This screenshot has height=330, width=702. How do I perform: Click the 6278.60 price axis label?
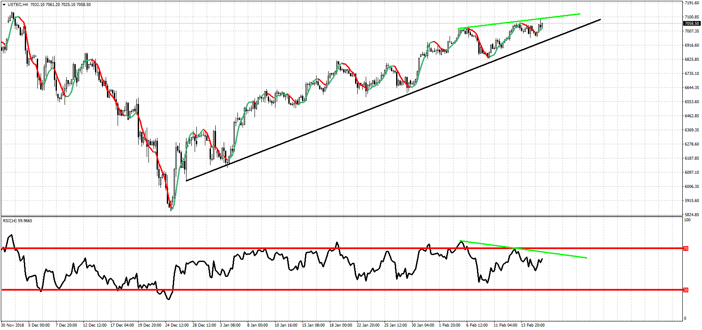point(692,144)
